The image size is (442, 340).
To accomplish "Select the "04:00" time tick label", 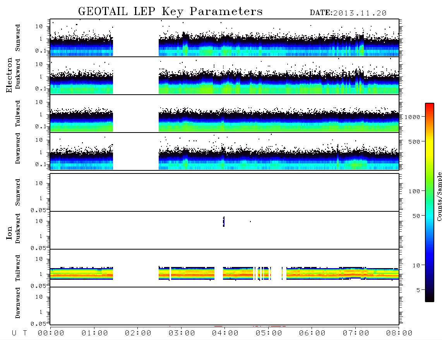I will (225, 333).
